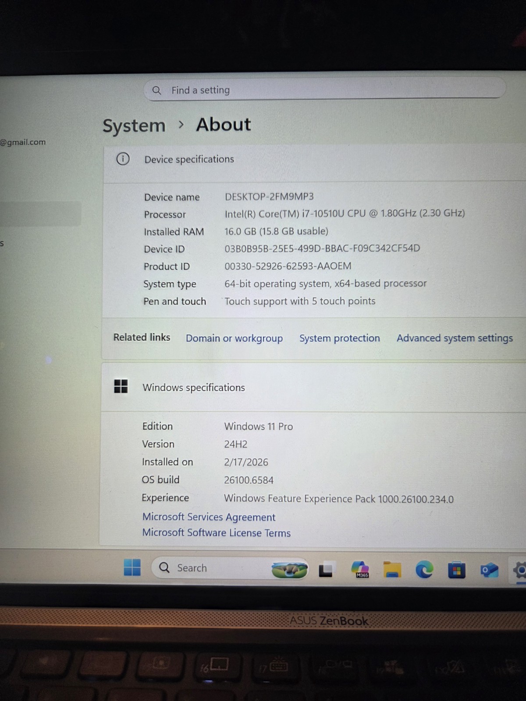Click the About page title
Viewport: 526px width, 701px height.
(x=224, y=124)
